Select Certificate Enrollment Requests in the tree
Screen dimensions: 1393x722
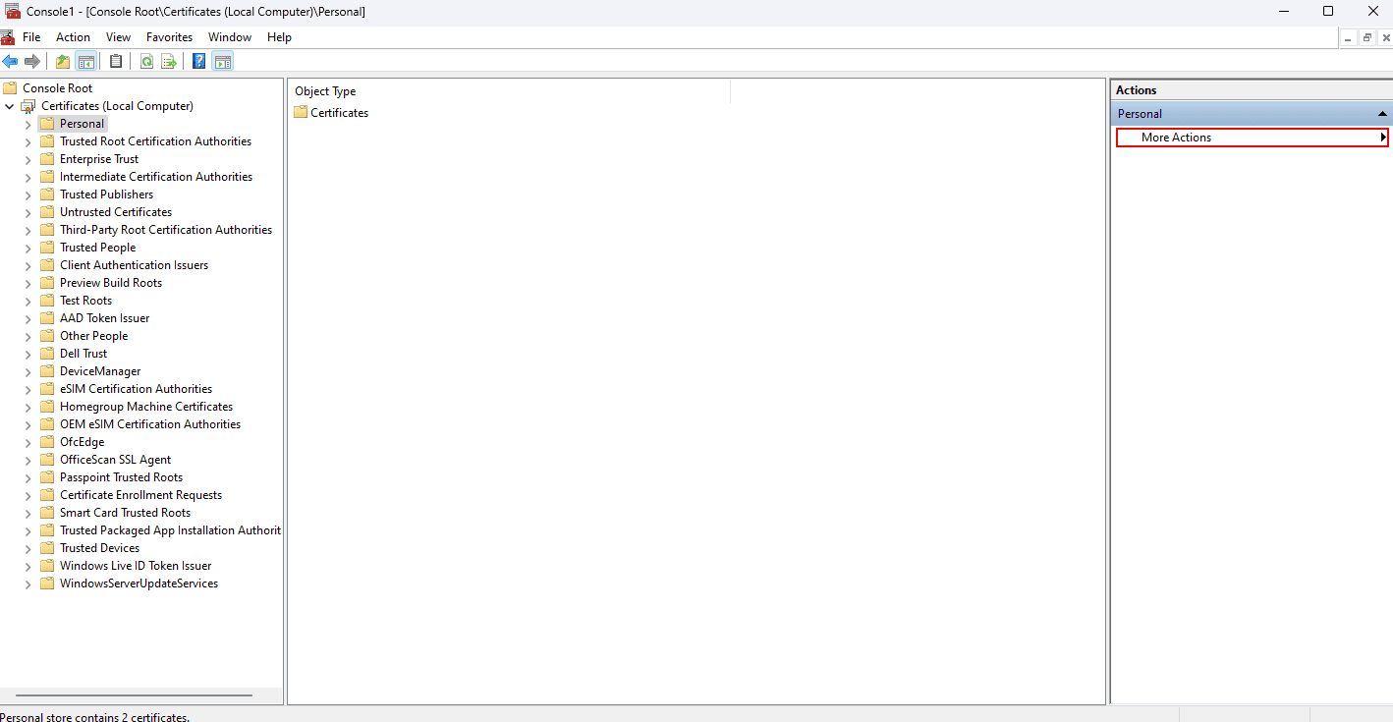coord(140,495)
